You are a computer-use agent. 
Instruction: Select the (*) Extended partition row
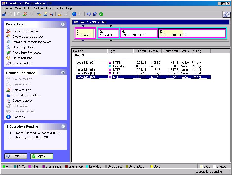point(143,66)
